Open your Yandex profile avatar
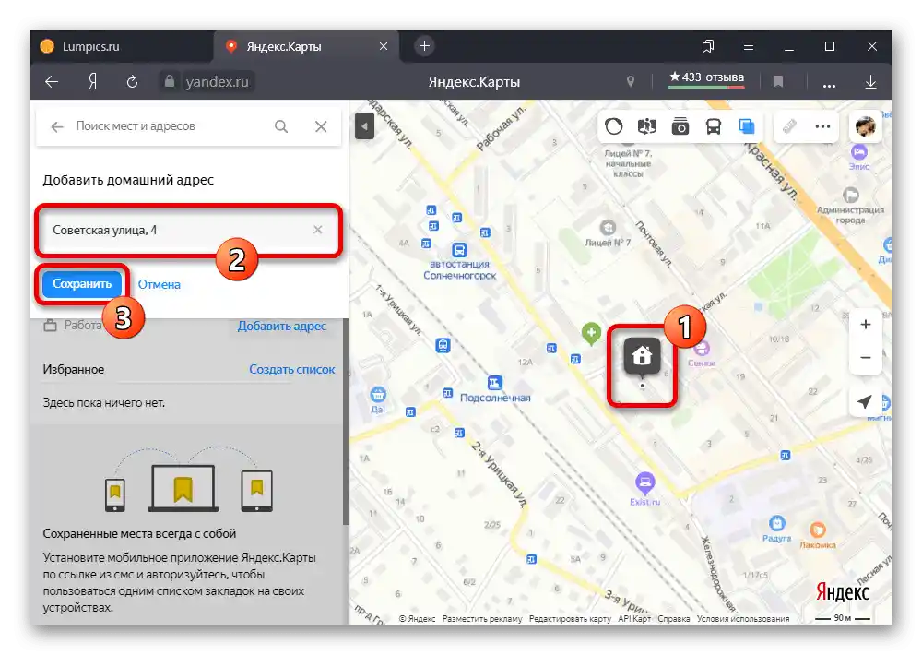The image size is (922, 655). point(865,126)
